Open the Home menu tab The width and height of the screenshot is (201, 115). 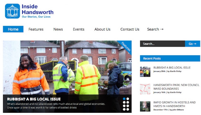pos(13,29)
